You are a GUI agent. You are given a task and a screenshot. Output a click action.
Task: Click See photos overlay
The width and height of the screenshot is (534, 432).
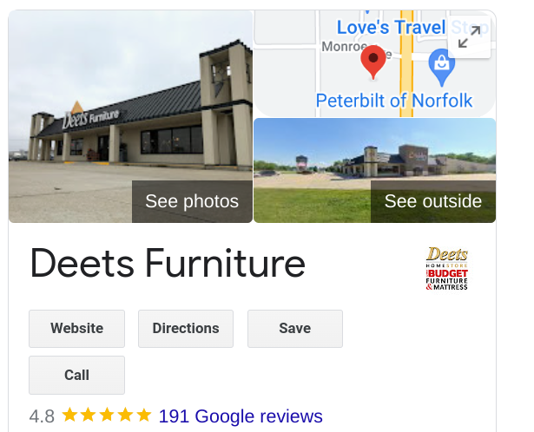pos(192,201)
